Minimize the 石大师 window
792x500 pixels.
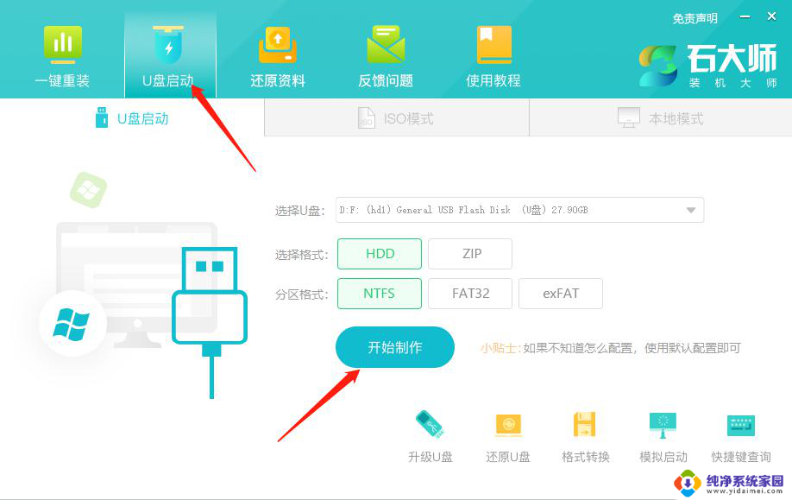(x=745, y=16)
